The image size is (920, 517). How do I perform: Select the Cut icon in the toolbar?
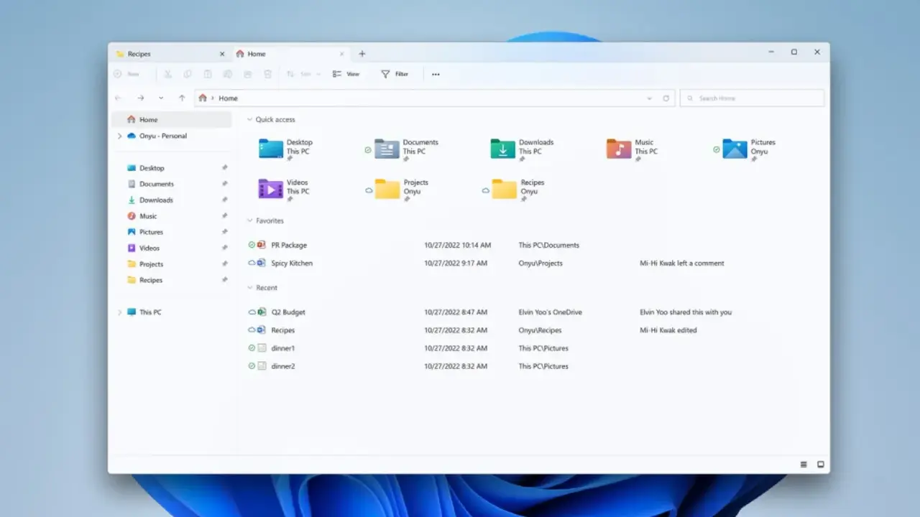point(167,74)
